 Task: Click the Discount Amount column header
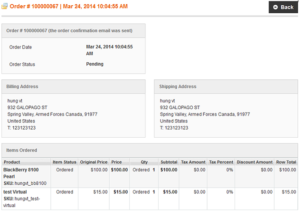tap(255, 162)
